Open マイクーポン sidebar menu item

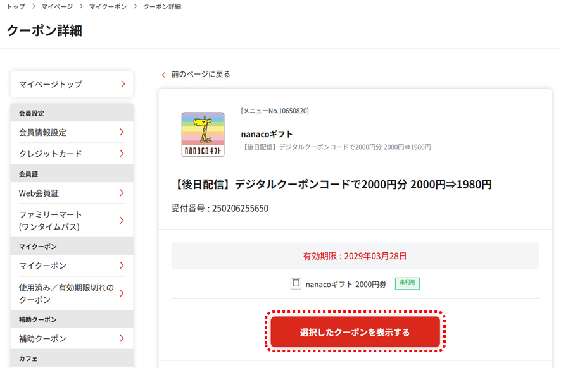72,266
